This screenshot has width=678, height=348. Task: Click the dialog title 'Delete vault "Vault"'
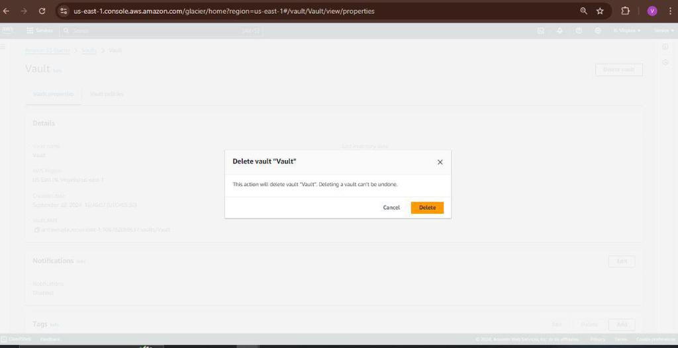264,161
